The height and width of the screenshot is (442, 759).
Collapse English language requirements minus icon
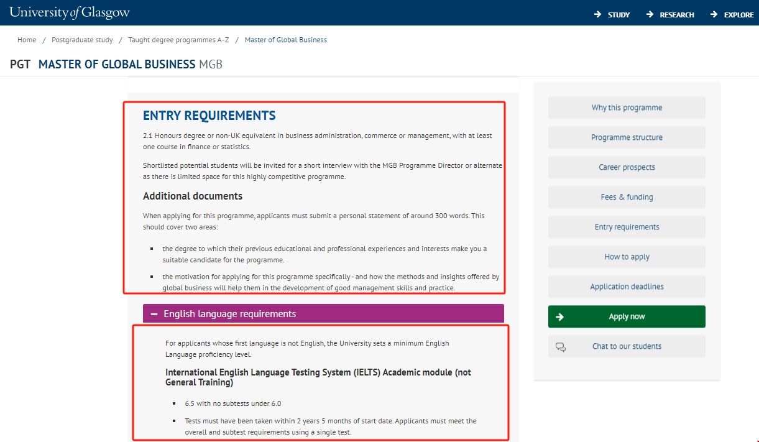coord(154,314)
